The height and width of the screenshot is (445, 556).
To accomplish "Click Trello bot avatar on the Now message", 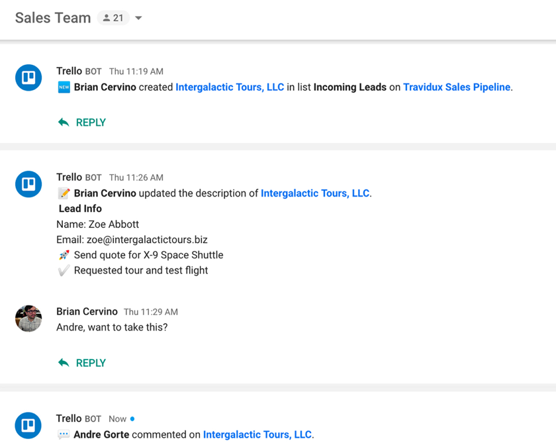I will pyautogui.click(x=28, y=425).
